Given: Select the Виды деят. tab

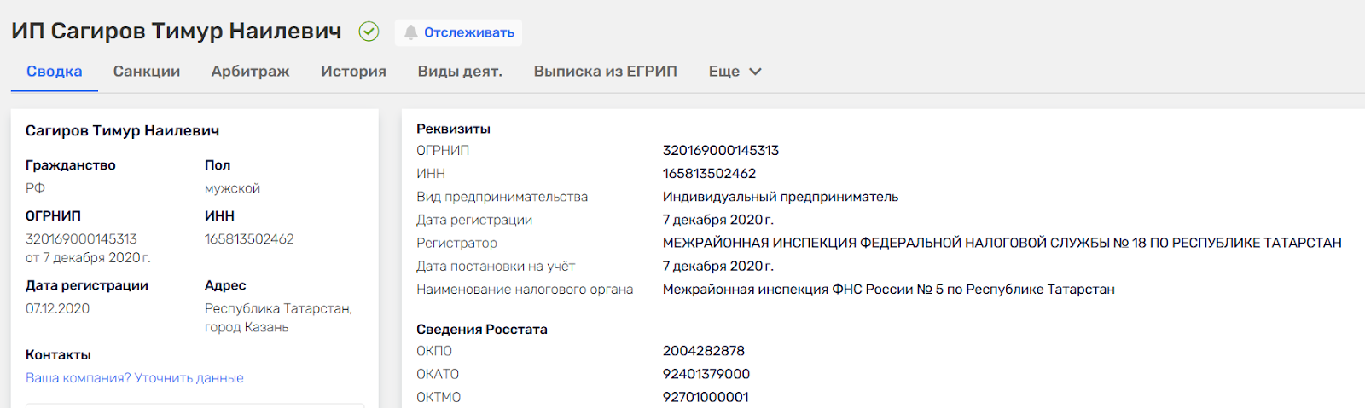Looking at the screenshot, I should (460, 72).
